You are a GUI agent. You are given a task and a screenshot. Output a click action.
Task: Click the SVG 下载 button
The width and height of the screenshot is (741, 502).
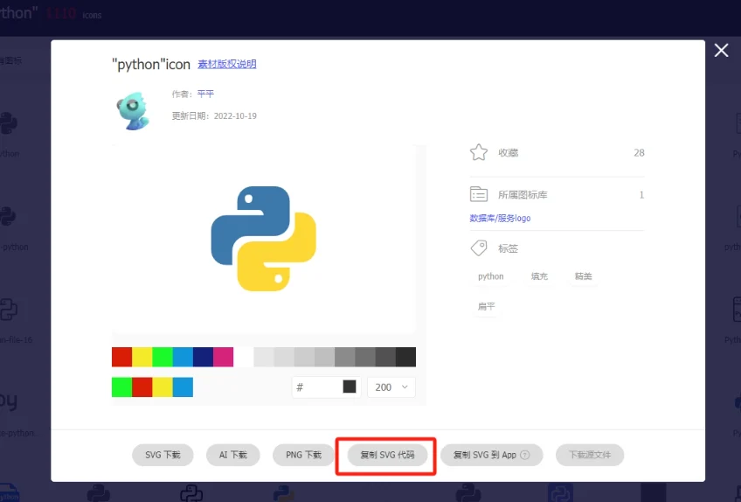(x=162, y=455)
